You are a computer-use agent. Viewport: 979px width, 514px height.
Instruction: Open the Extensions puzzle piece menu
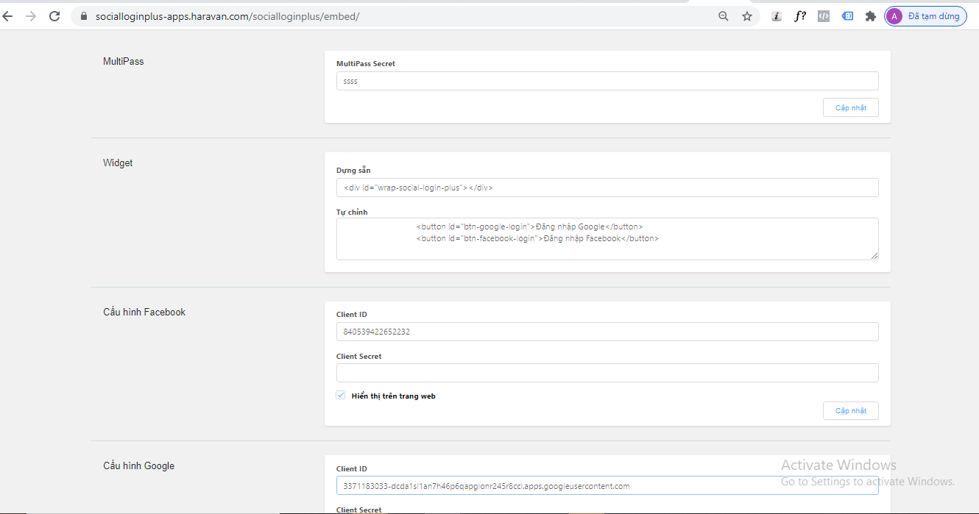(871, 16)
